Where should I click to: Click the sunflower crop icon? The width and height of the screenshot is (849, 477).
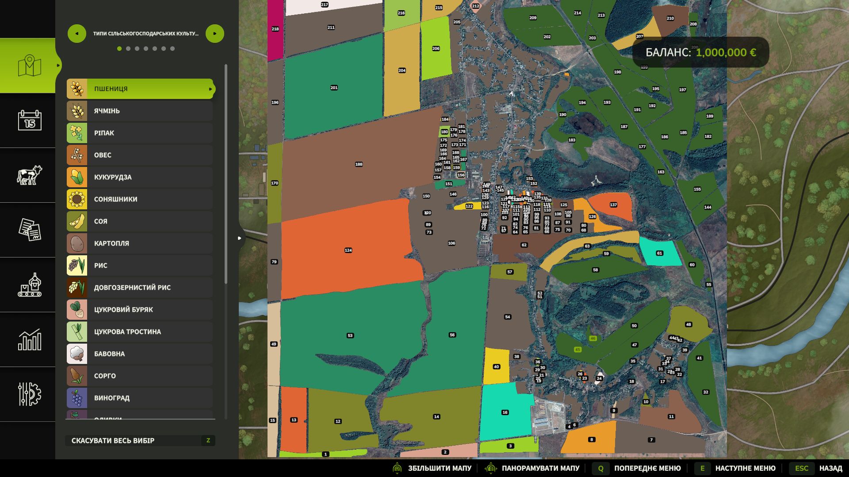point(77,199)
